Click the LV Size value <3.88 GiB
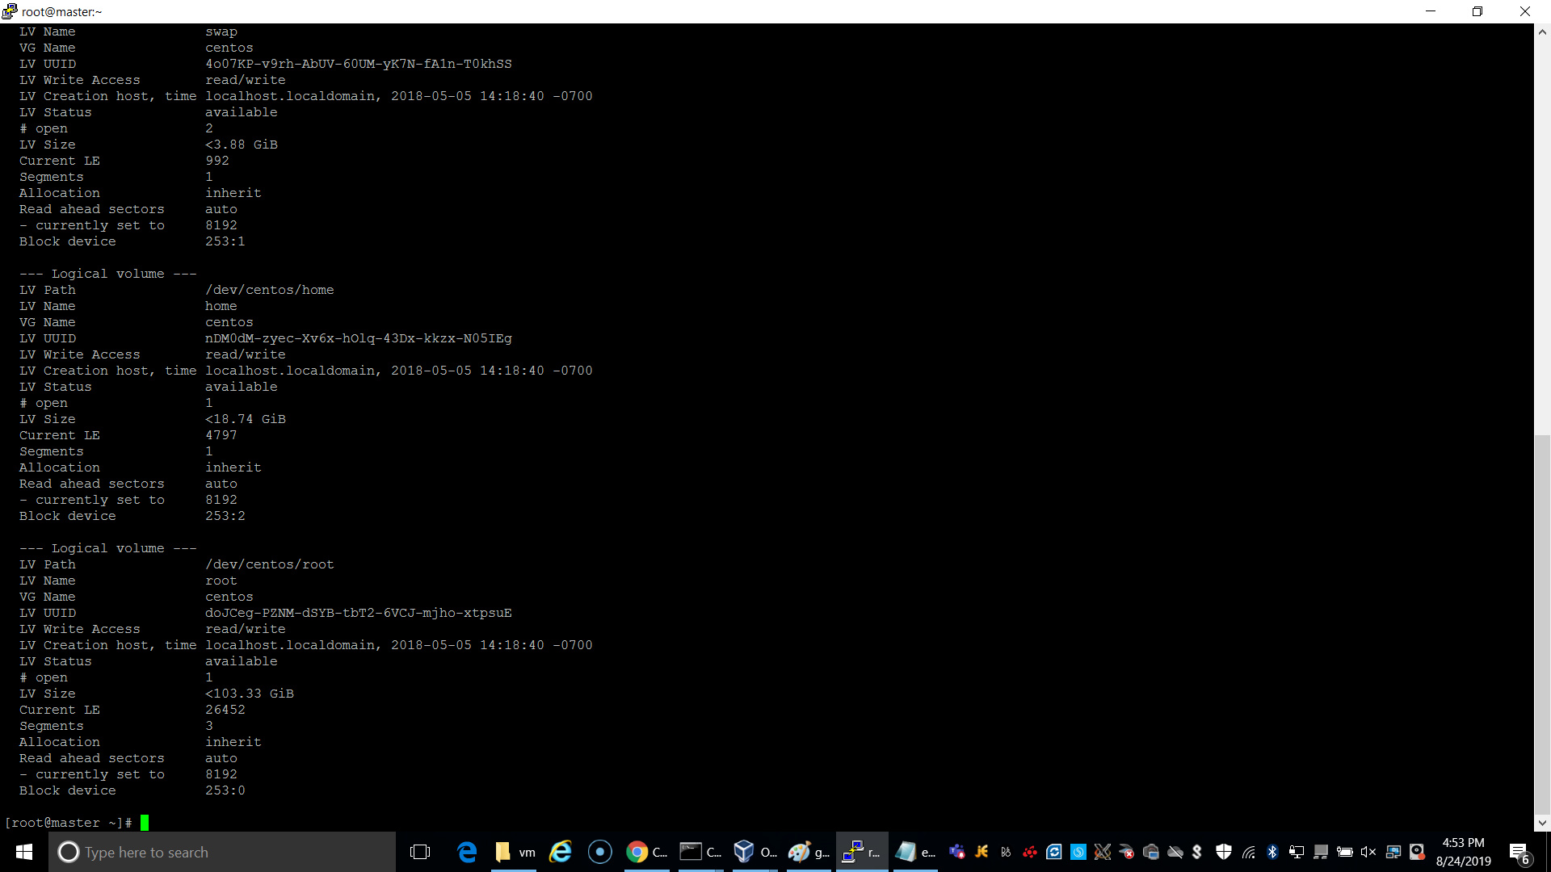 [x=241, y=145]
